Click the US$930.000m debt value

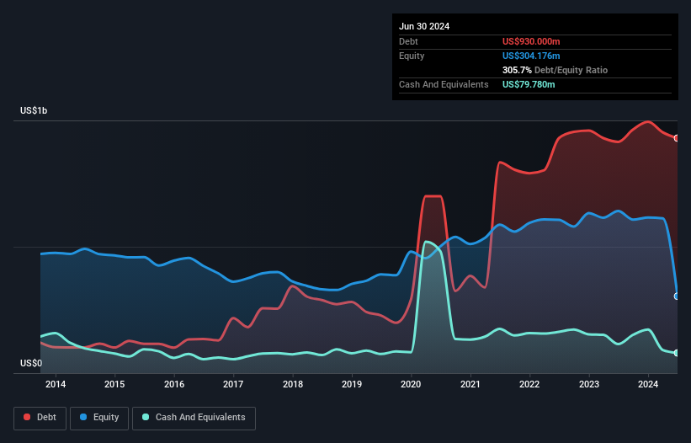[x=531, y=41]
